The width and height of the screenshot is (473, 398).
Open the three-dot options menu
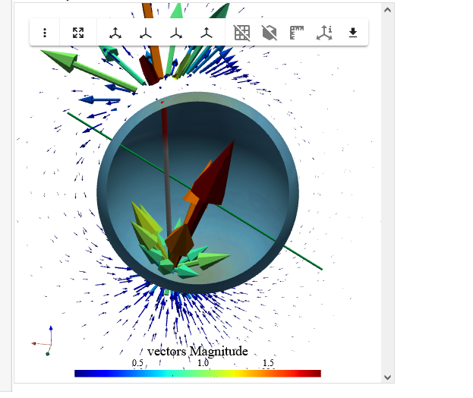point(46,33)
